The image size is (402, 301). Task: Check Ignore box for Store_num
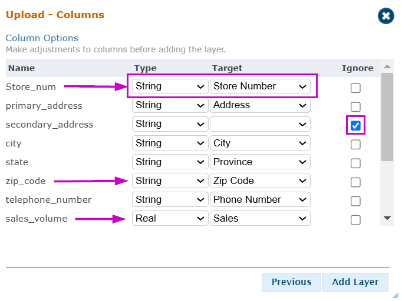tap(355, 88)
